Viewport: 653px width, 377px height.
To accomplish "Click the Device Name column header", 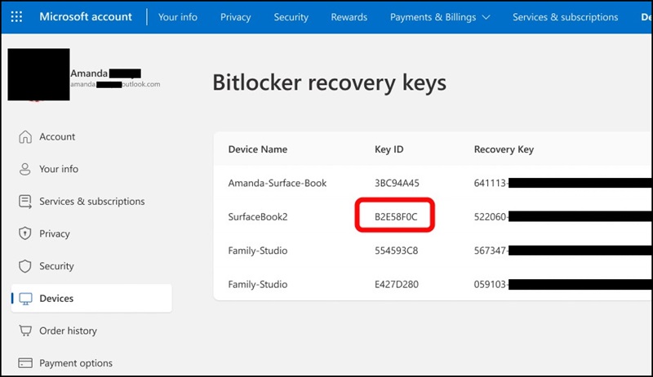I will click(x=258, y=149).
